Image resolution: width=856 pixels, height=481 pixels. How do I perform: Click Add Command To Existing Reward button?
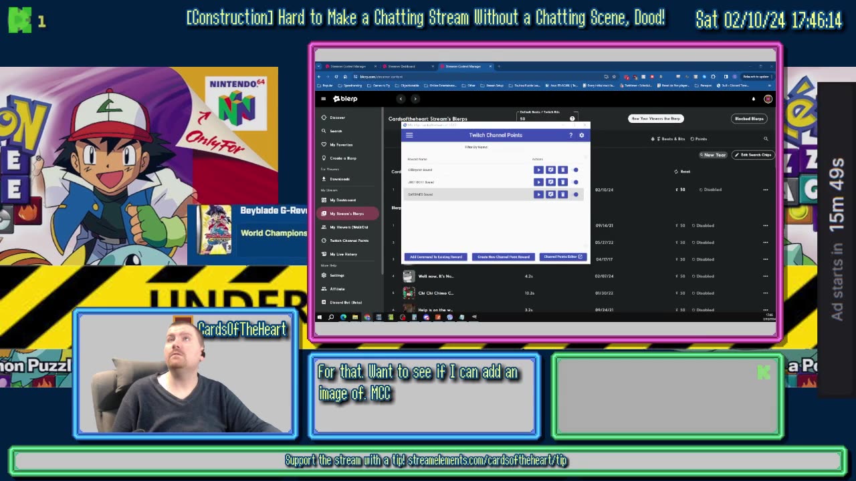435,257
